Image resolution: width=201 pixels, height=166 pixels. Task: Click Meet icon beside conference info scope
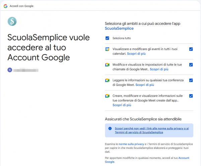coord(107,80)
